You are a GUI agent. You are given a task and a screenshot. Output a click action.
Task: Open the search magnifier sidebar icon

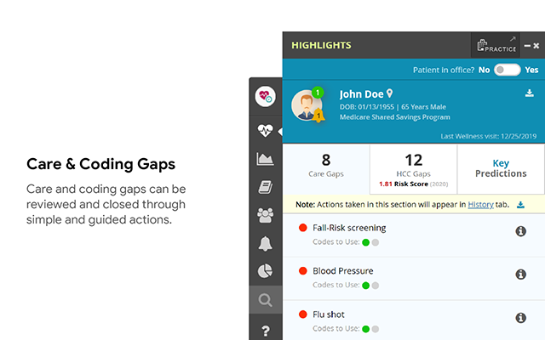[265, 299]
